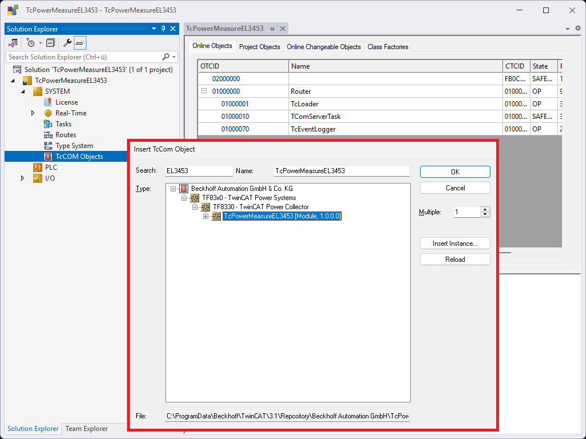Screen dimensions: 586x439
Task: Click the Properties wrench icon in Solution Explorer
Action: tap(67, 43)
